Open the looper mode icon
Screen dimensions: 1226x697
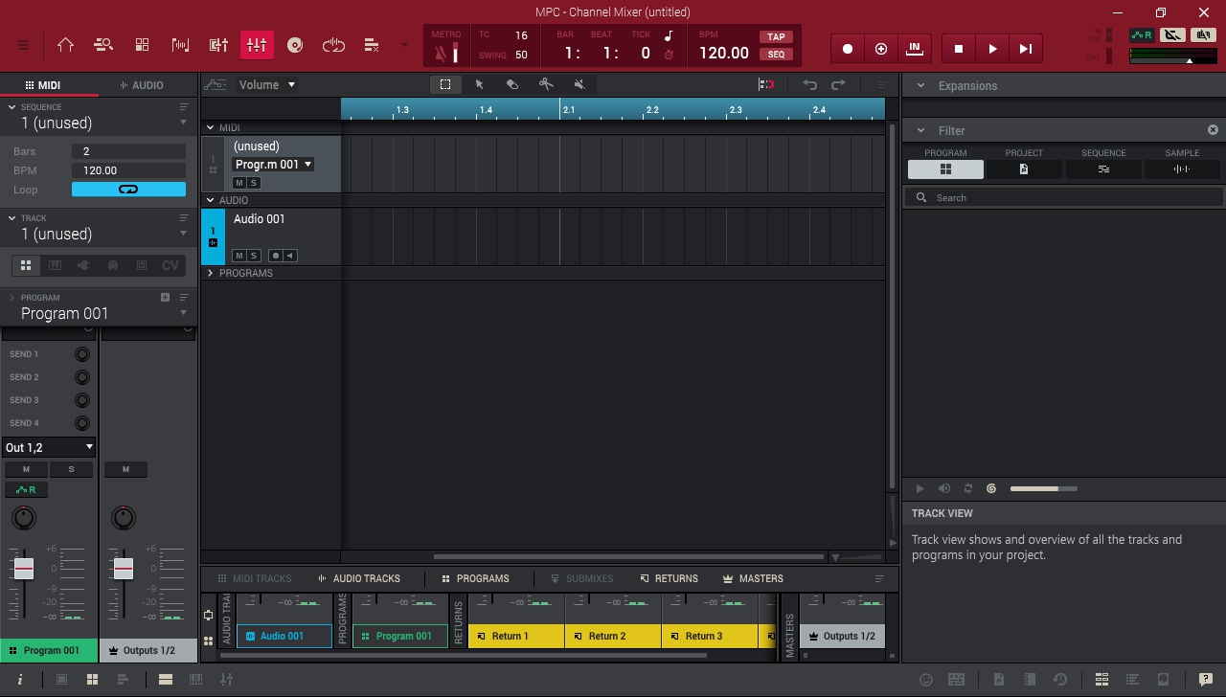coord(333,45)
